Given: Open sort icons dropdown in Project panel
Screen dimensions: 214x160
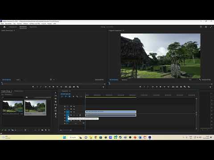Looking at the screenshot, I should 26,130.
